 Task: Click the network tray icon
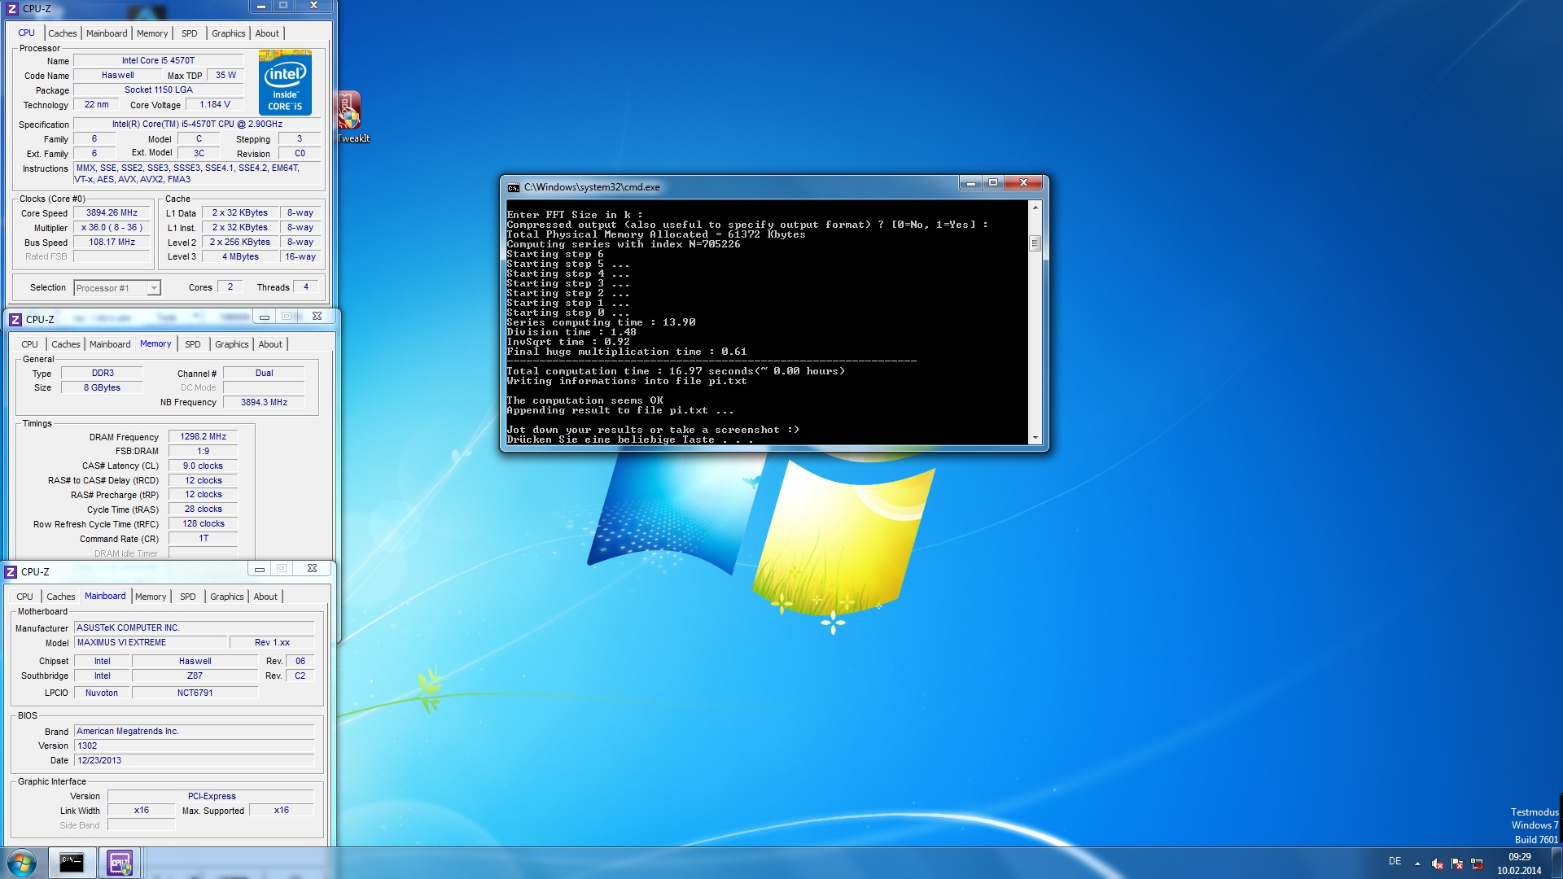click(x=1477, y=864)
